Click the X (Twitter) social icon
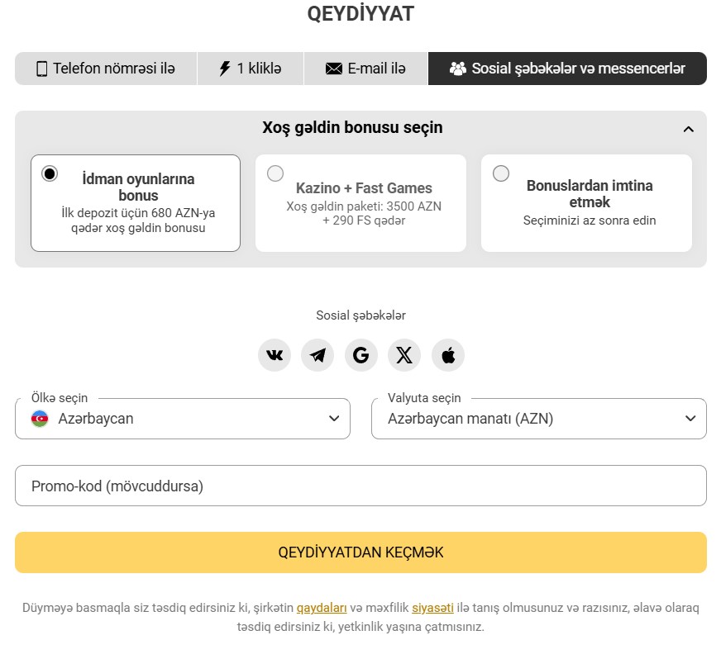Image resolution: width=721 pixels, height=659 pixels. pyautogui.click(x=404, y=354)
